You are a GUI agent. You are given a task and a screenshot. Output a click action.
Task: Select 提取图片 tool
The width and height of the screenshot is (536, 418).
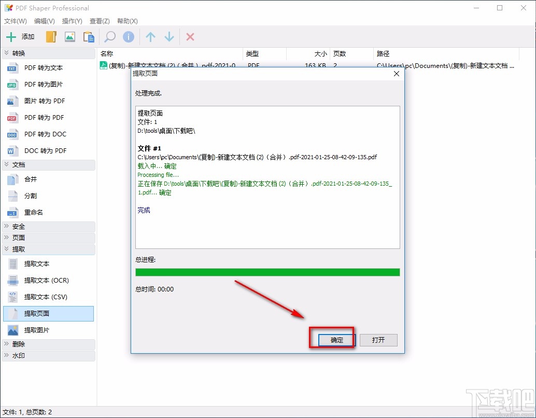click(x=48, y=330)
